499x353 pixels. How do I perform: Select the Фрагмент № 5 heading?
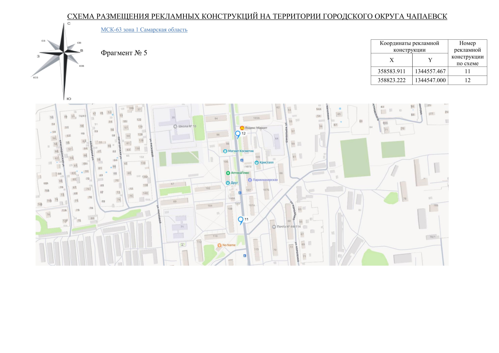[124, 53]
